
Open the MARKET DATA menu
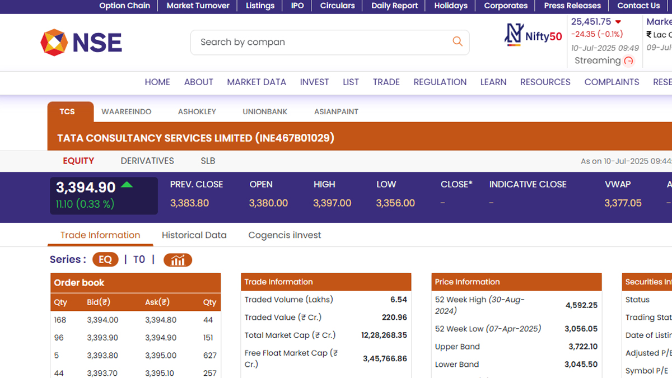point(256,82)
